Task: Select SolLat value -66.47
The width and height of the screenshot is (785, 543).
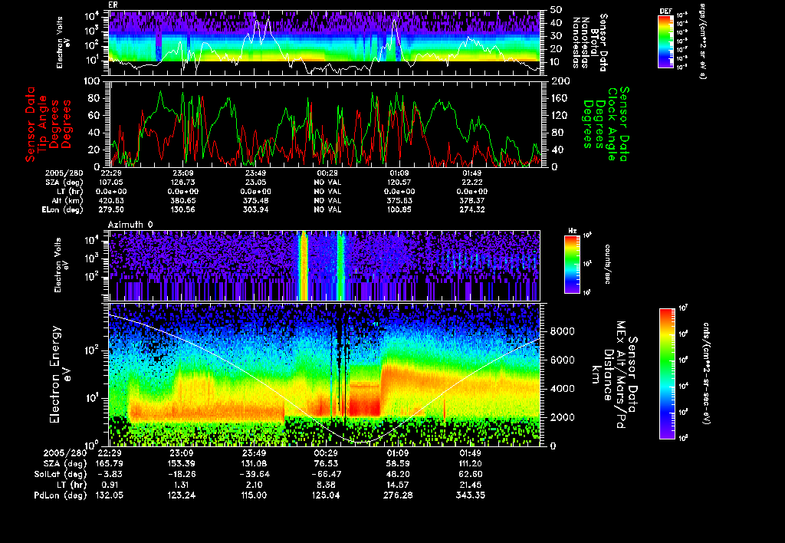Action: click(x=326, y=475)
